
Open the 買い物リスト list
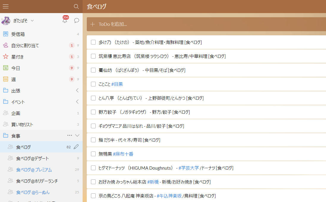point(41,124)
